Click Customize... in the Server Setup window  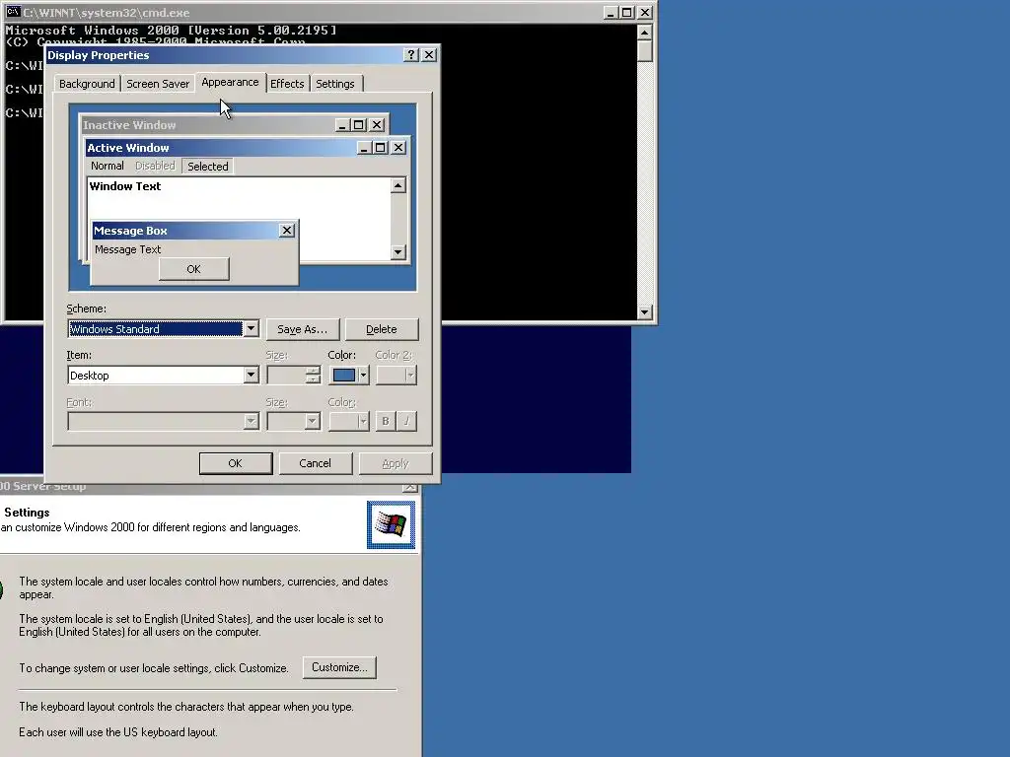coord(339,667)
